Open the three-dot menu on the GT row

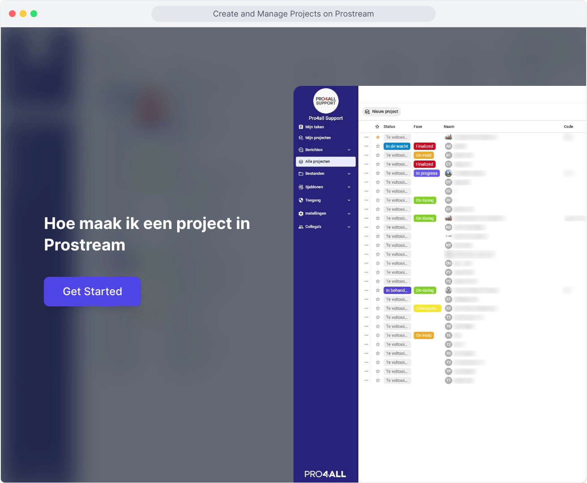tap(366, 209)
